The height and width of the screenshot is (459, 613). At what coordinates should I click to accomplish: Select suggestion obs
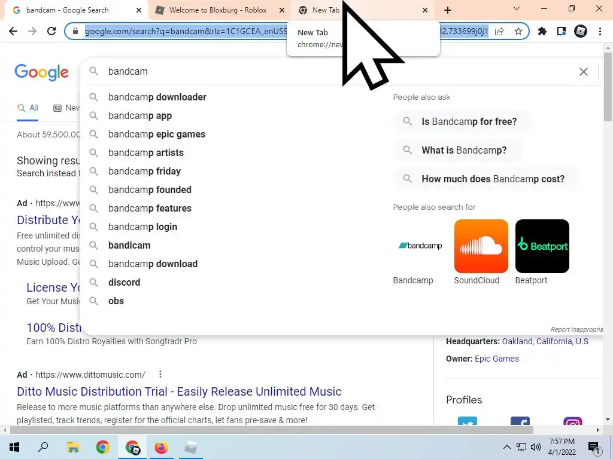point(116,301)
